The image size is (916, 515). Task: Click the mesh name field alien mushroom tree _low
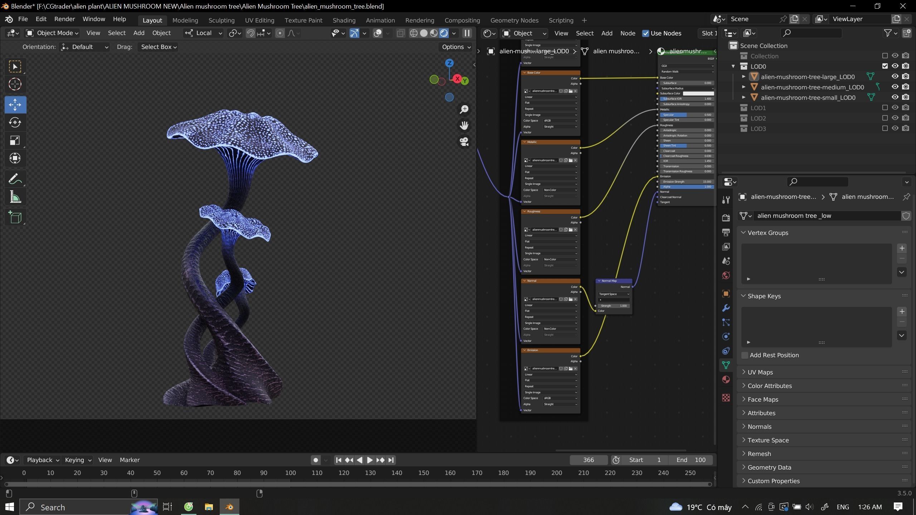tap(827, 216)
